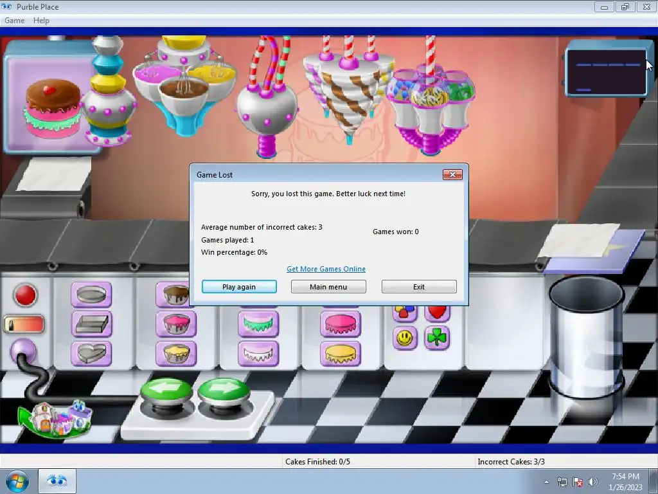The height and width of the screenshot is (494, 658).
Task: Add the green clover decoration
Action: click(x=437, y=338)
